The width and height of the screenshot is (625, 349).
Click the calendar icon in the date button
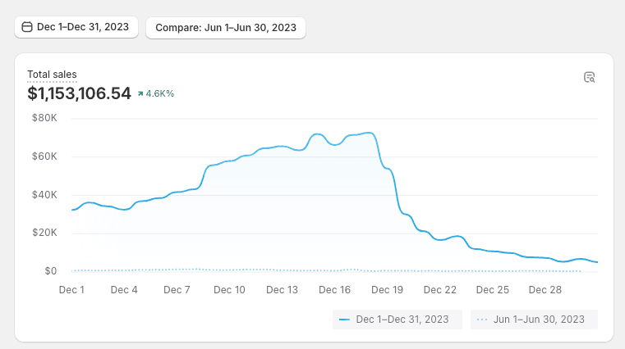click(x=27, y=27)
